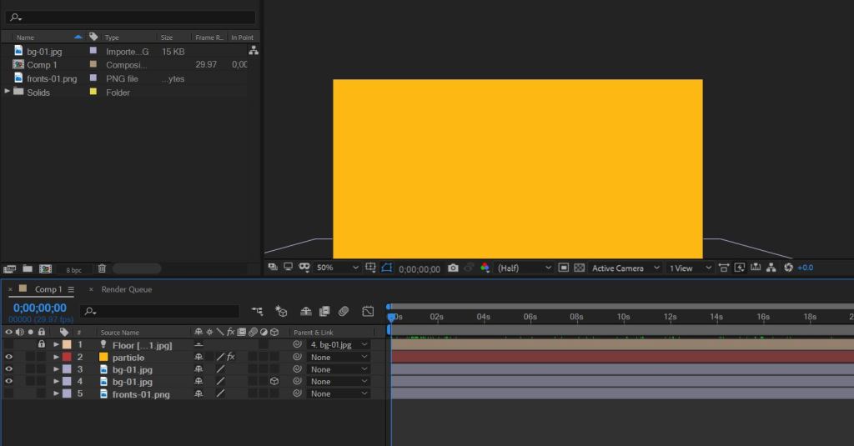Click the Delete trash icon in Project panel

point(102,269)
